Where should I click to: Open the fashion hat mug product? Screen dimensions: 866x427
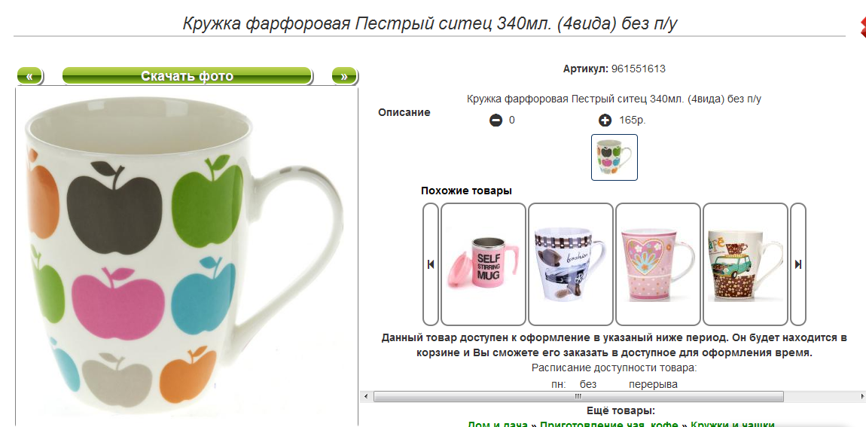pyautogui.click(x=571, y=264)
